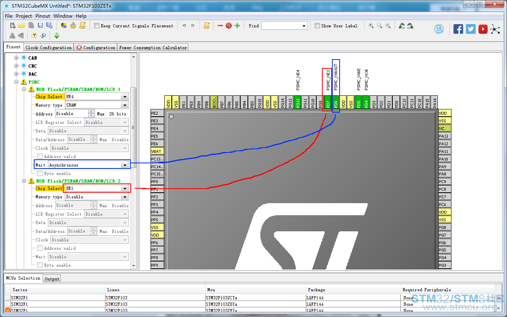Screen dimensions: 507x317
Task: Click the PD6 pin on the chip
Action: coord(336,103)
